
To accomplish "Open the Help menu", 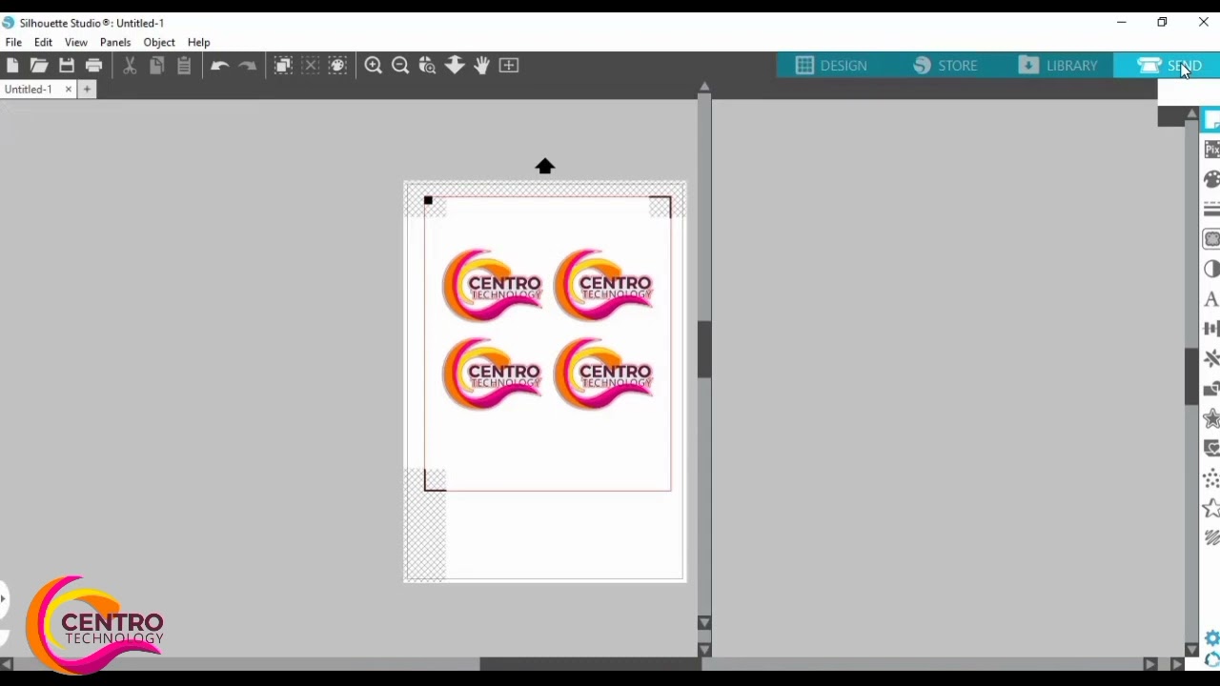I will [x=199, y=42].
